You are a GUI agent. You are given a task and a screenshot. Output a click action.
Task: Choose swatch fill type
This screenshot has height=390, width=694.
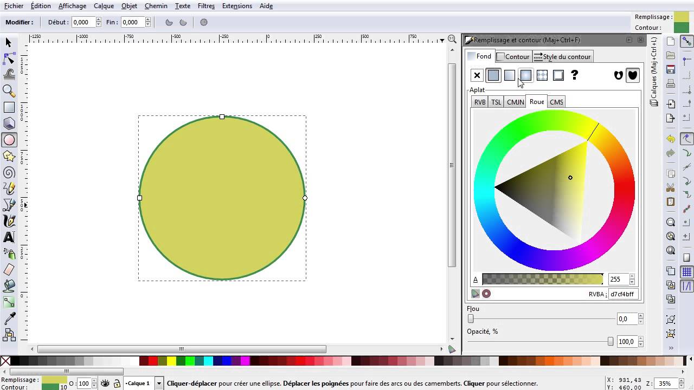[558, 75]
